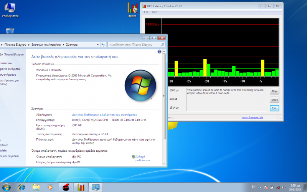Viewport: 307px width, 192px height.
Task: Click the Windows logo image
Action: coord(140,85)
